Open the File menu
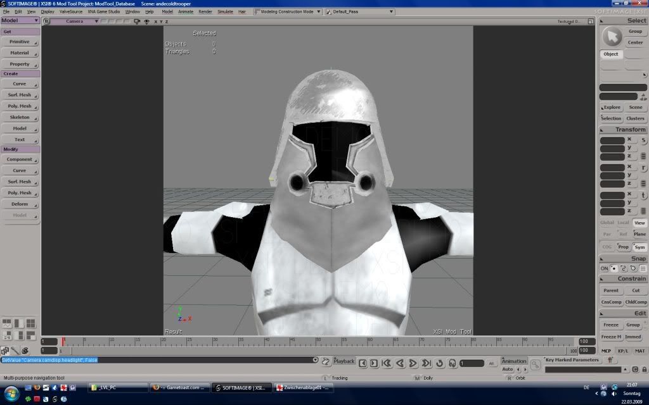The image size is (649, 405). click(6, 11)
